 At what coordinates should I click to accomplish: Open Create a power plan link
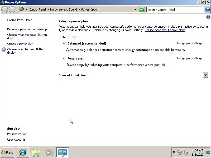click(20, 44)
